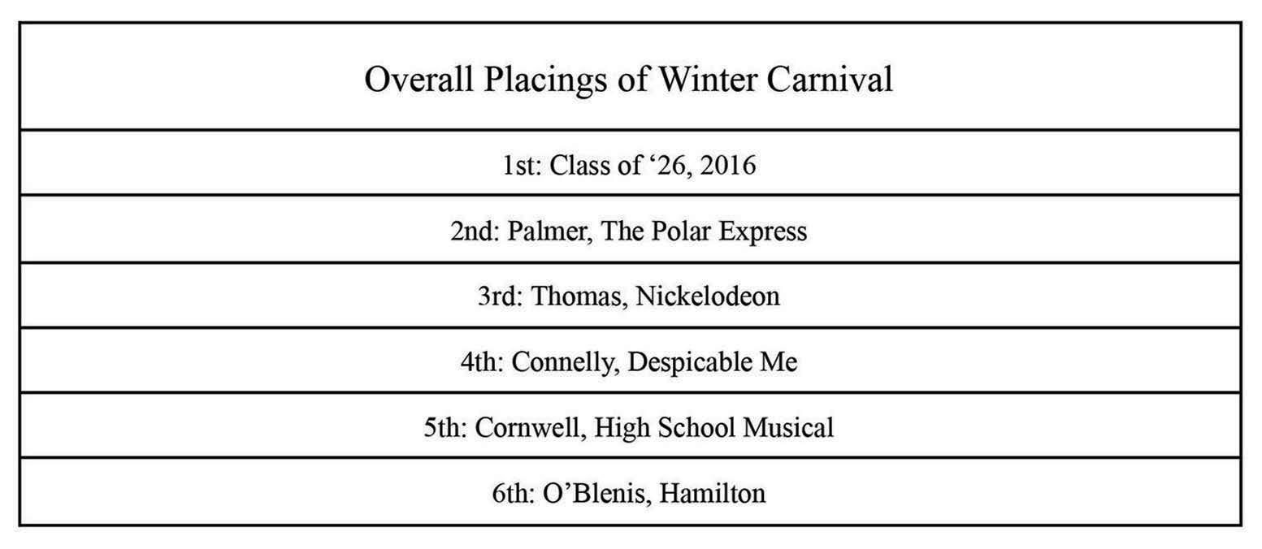Click the 'Nickelodeon' theme text
Viewport: 1262px width, 549px height.
pyautogui.click(x=707, y=296)
